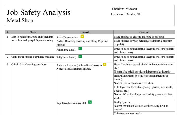Click the # column header
Image resolution: width=178 pixels, height=115 pixels.
click(x=8, y=32)
